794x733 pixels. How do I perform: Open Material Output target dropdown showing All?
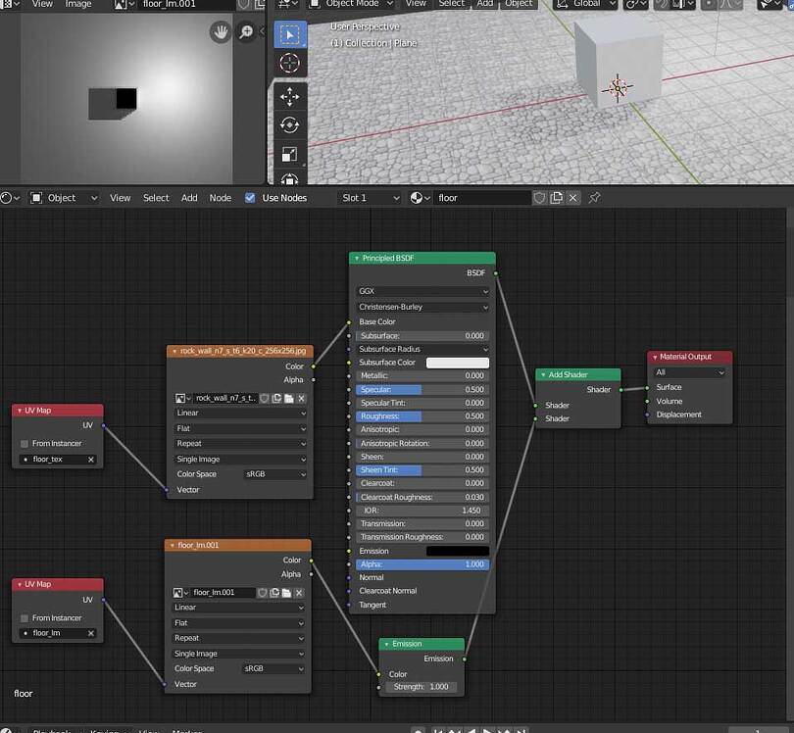pyautogui.click(x=690, y=372)
